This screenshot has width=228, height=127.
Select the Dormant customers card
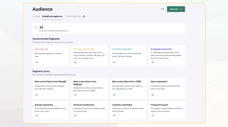89,110
